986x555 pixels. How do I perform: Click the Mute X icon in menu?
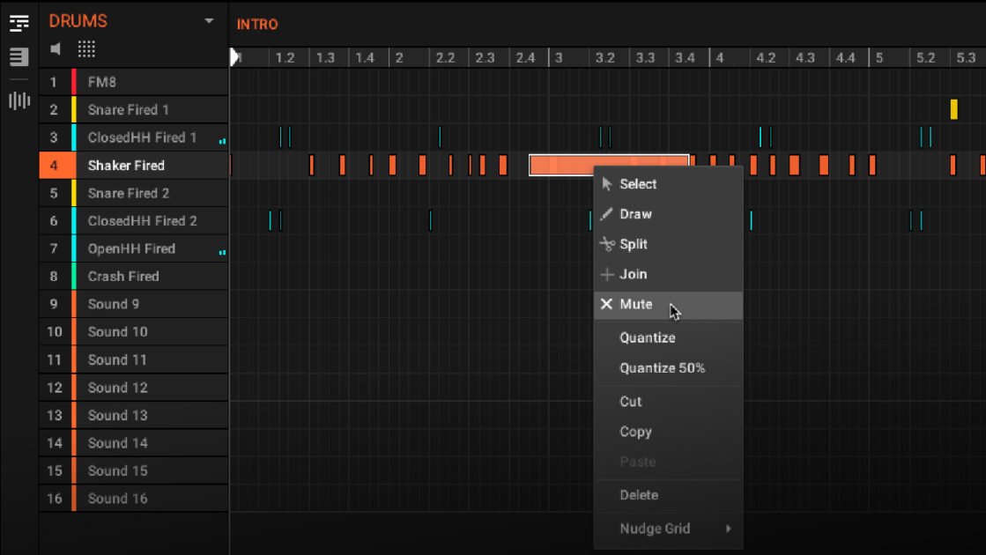coord(606,304)
